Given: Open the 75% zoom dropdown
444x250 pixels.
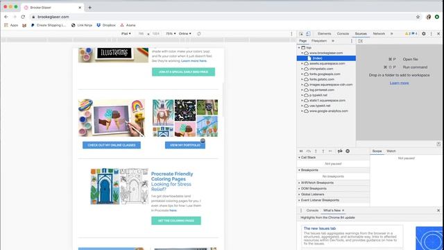Looking at the screenshot, I should coord(171,33).
